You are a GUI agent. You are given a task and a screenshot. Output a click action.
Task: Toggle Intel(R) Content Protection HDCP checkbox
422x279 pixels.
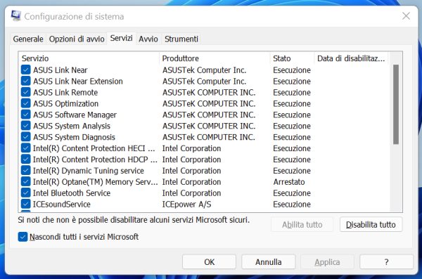coord(25,160)
